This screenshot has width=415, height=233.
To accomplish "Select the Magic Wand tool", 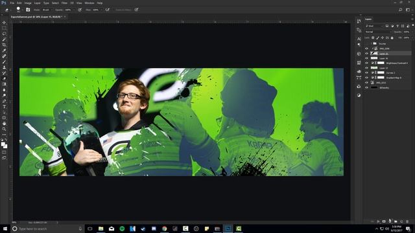I will pos(5,39).
